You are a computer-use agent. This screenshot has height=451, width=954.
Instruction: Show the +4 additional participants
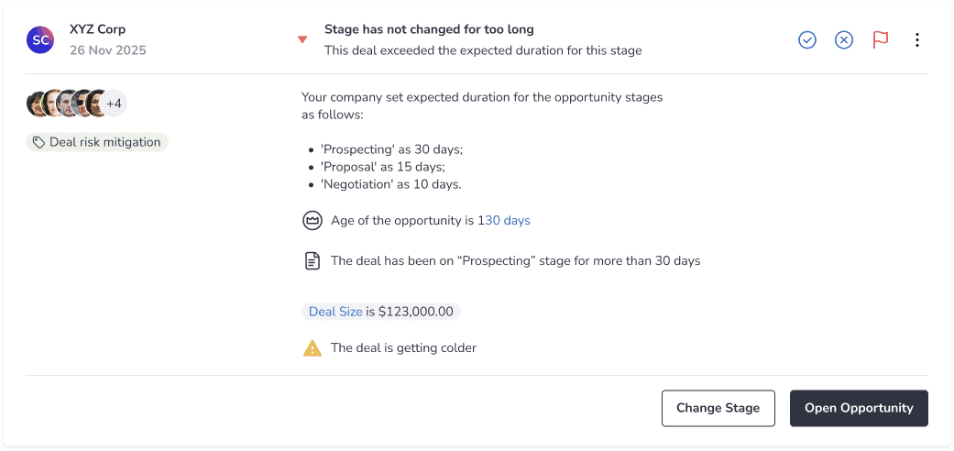click(x=114, y=104)
